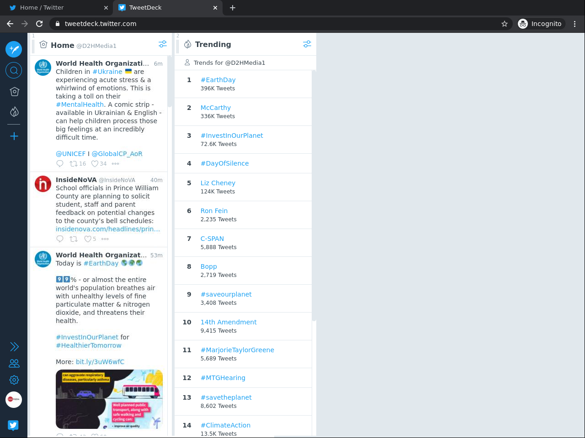585x438 pixels.
Task: Open the #InvestInOurPlanet trend
Action: (232, 136)
